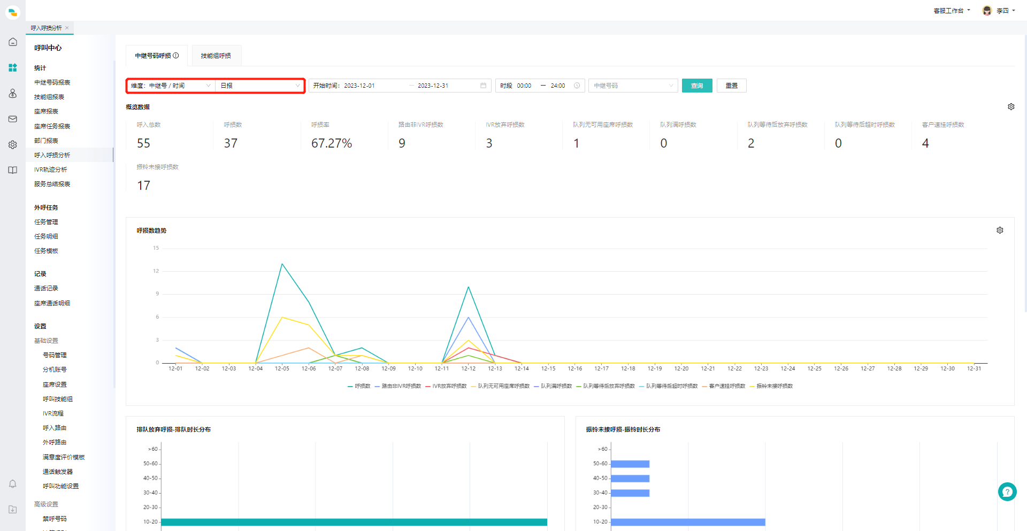
Task: Expand the 李四 user menu arrow
Action: point(1014,11)
